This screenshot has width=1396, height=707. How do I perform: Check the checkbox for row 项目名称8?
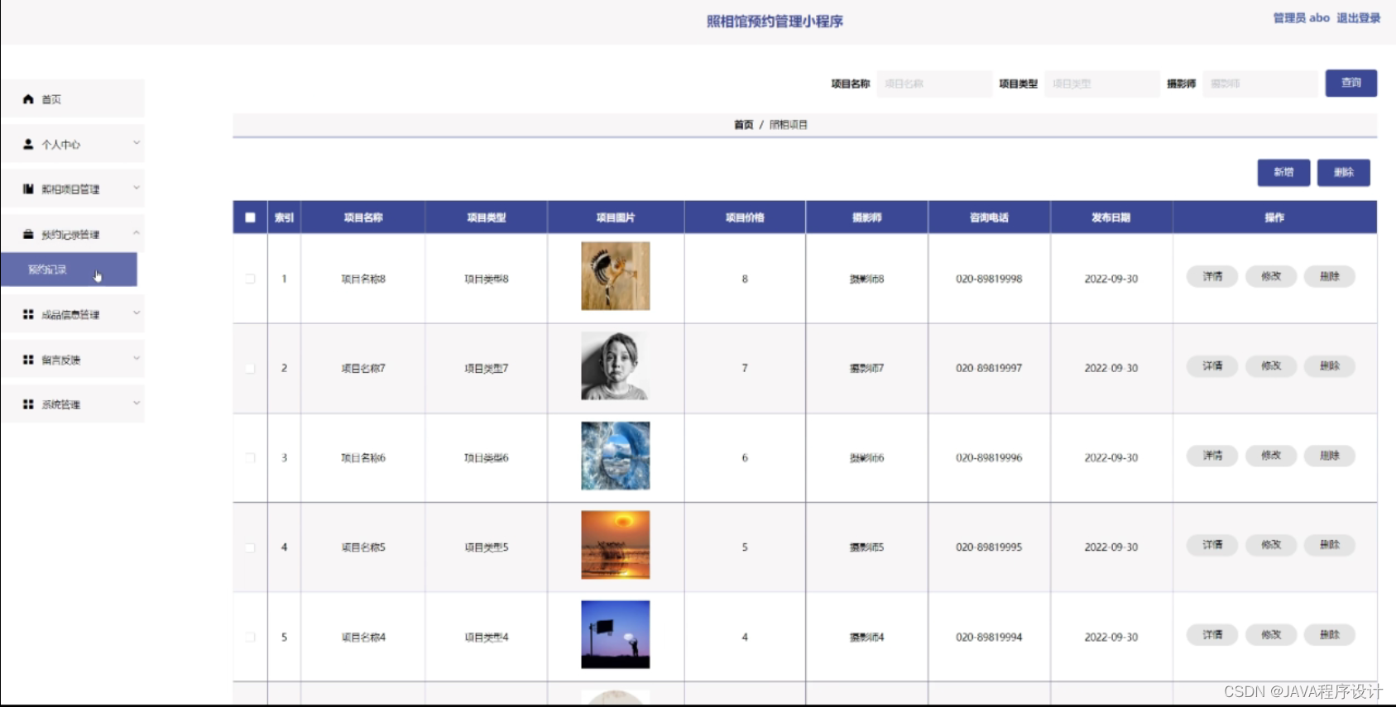250,279
